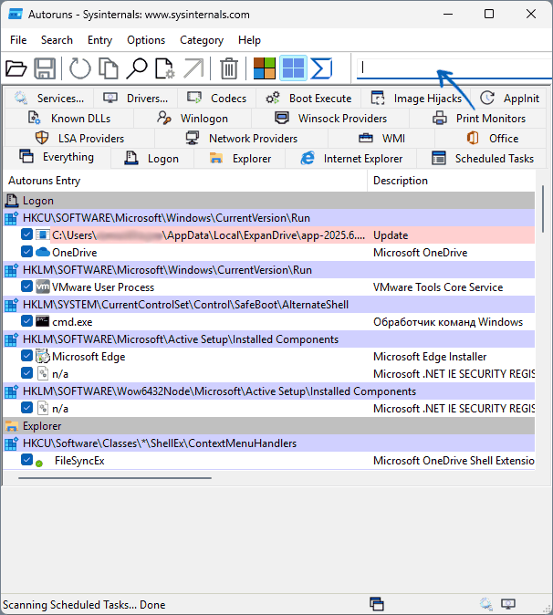Uncheck the Microsoft Edge entry checkbox
Image resolution: width=553 pixels, height=615 pixels.
pyautogui.click(x=26, y=356)
